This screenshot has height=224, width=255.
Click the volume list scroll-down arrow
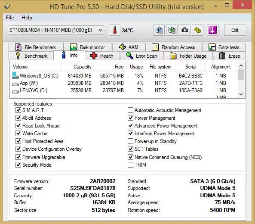241,94
